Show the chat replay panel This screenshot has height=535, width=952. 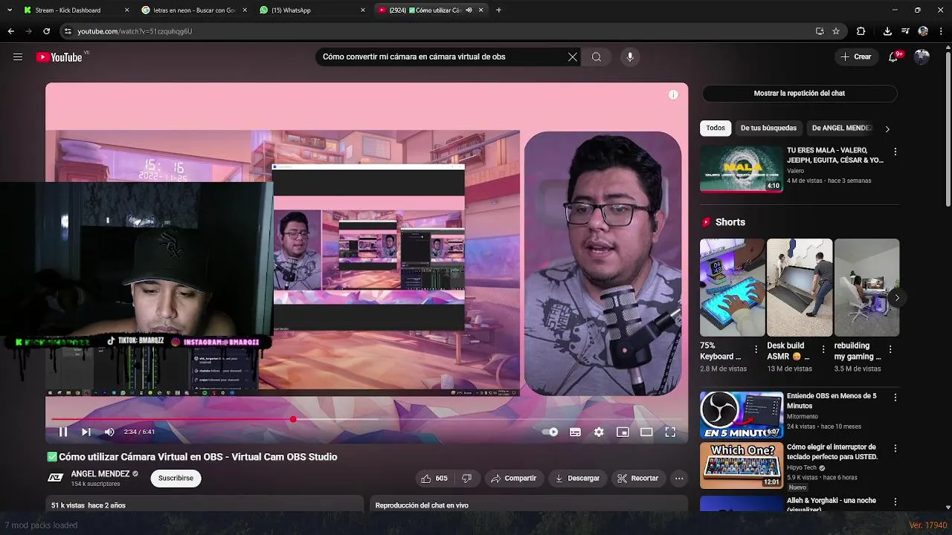click(x=800, y=94)
